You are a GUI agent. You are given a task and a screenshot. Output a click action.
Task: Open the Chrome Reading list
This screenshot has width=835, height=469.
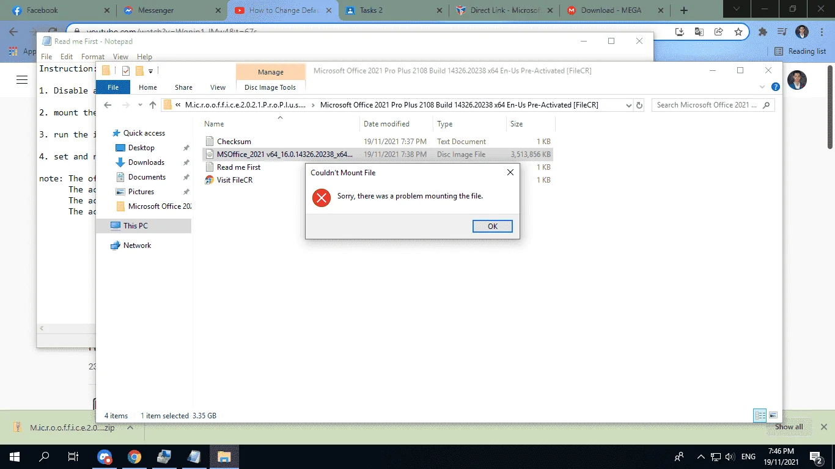[800, 51]
